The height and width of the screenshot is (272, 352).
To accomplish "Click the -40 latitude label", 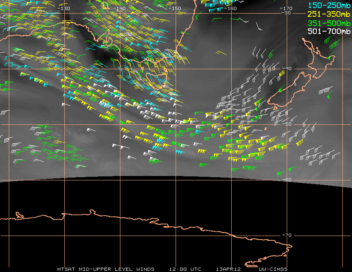I will pyautogui.click(x=287, y=68).
